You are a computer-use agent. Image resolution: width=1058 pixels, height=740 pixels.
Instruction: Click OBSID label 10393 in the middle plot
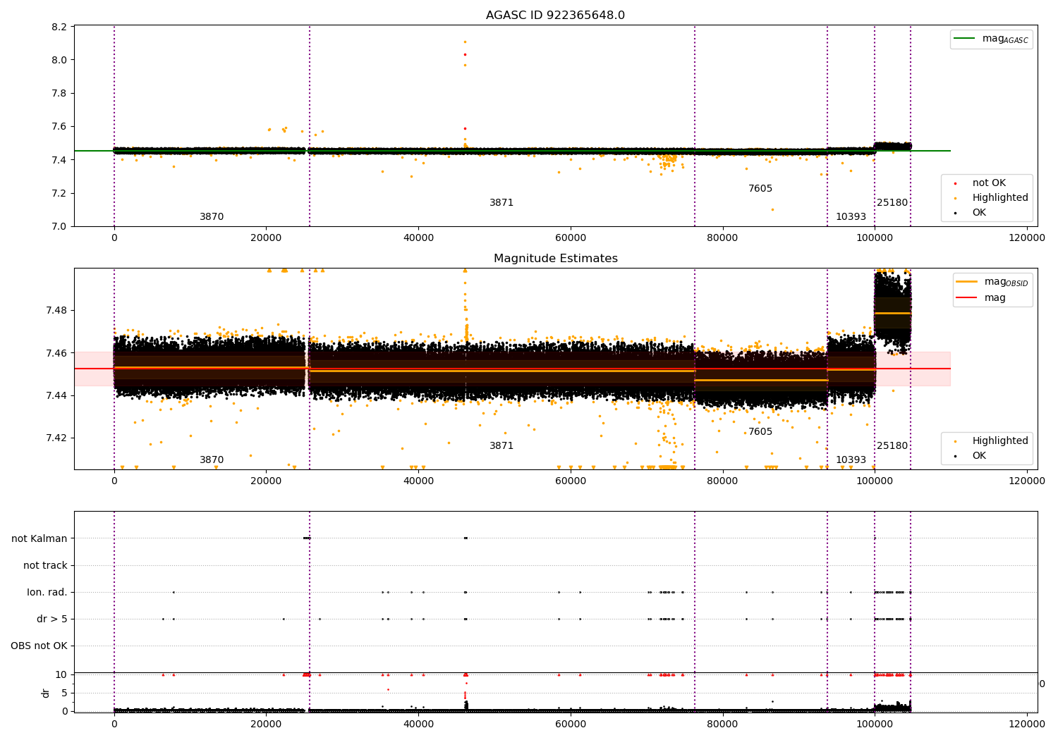[851, 460]
